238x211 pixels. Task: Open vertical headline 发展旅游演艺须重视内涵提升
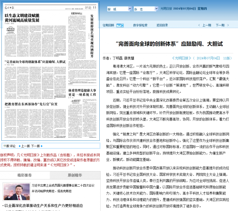point(92,36)
